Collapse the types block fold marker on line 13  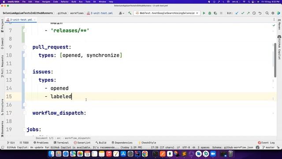click(25, 80)
